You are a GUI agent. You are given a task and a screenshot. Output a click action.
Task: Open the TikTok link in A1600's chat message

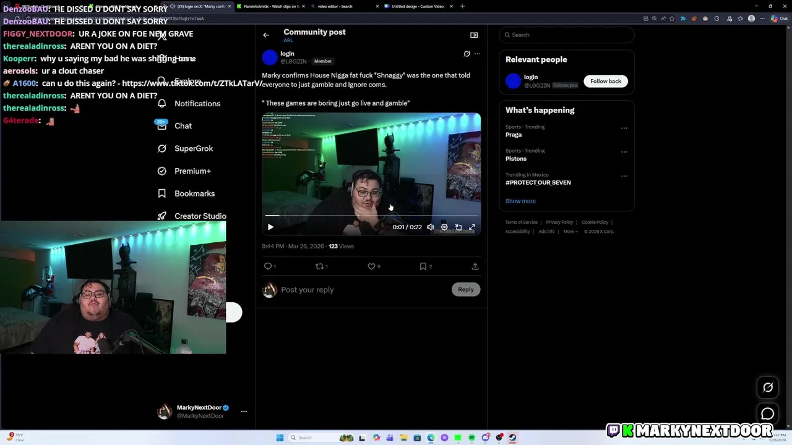point(192,83)
